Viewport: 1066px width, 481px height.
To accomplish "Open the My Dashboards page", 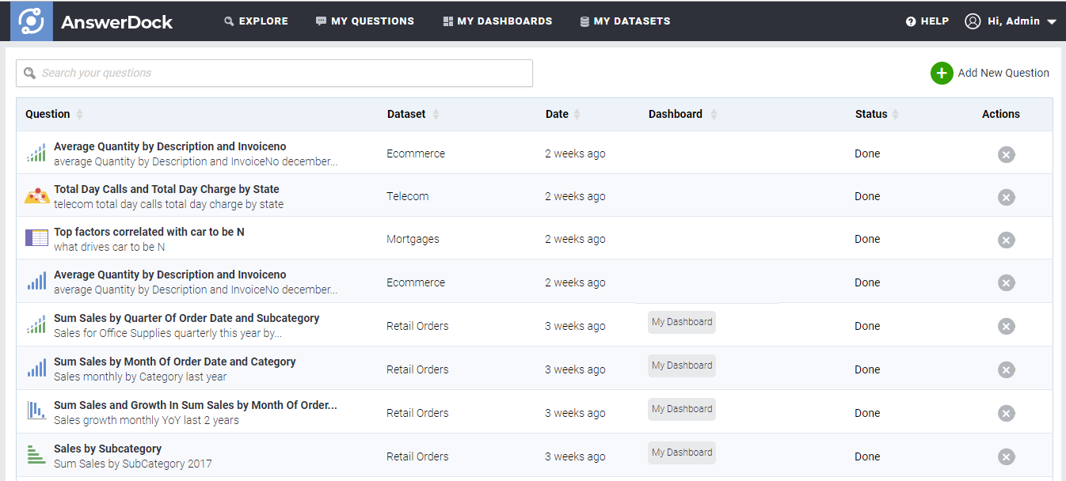I will (x=497, y=21).
